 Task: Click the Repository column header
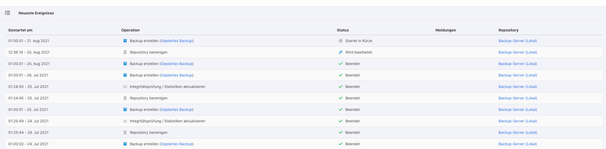pyautogui.click(x=508, y=30)
